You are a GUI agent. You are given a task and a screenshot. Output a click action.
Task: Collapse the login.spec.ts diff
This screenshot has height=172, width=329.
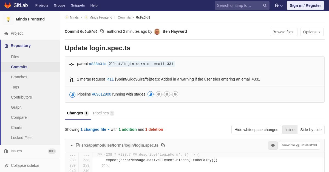click(72, 145)
